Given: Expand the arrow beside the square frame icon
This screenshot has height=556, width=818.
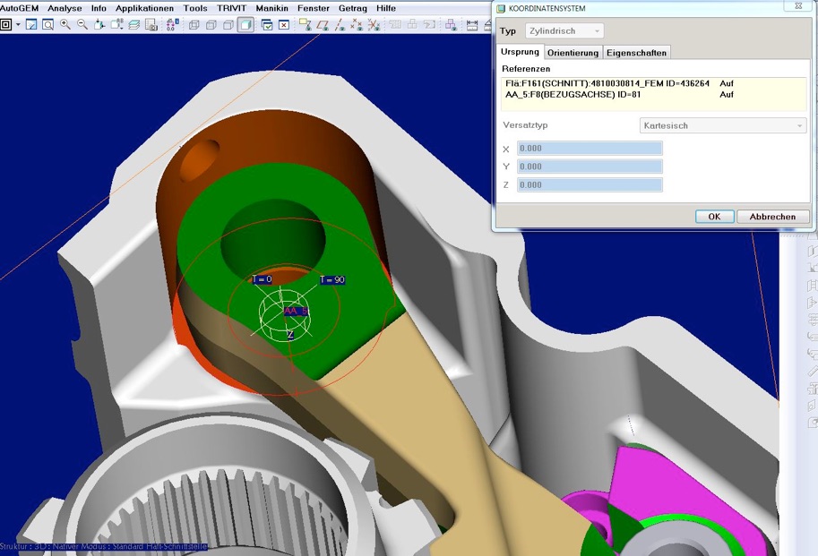Looking at the screenshot, I should pyautogui.click(x=18, y=24).
